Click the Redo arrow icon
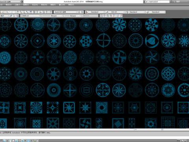 tap(12, 12)
